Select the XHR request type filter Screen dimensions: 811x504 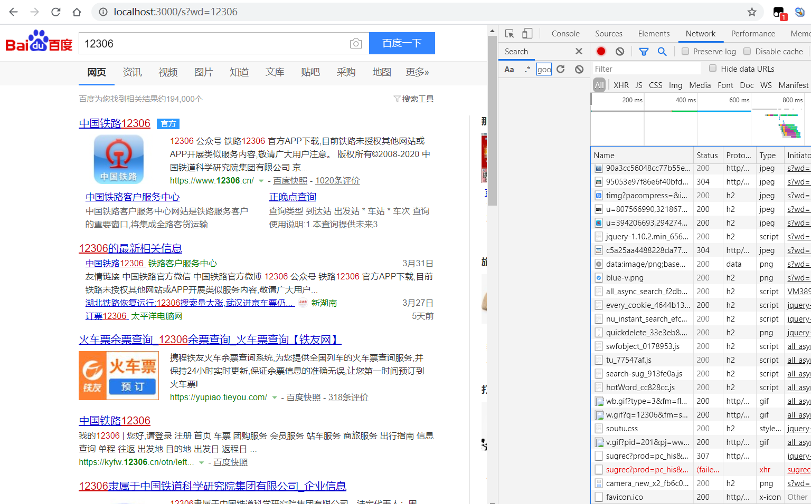tap(621, 85)
